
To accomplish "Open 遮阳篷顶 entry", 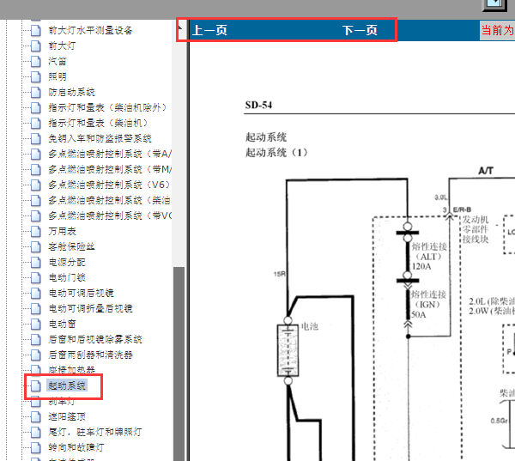I will point(67,416).
